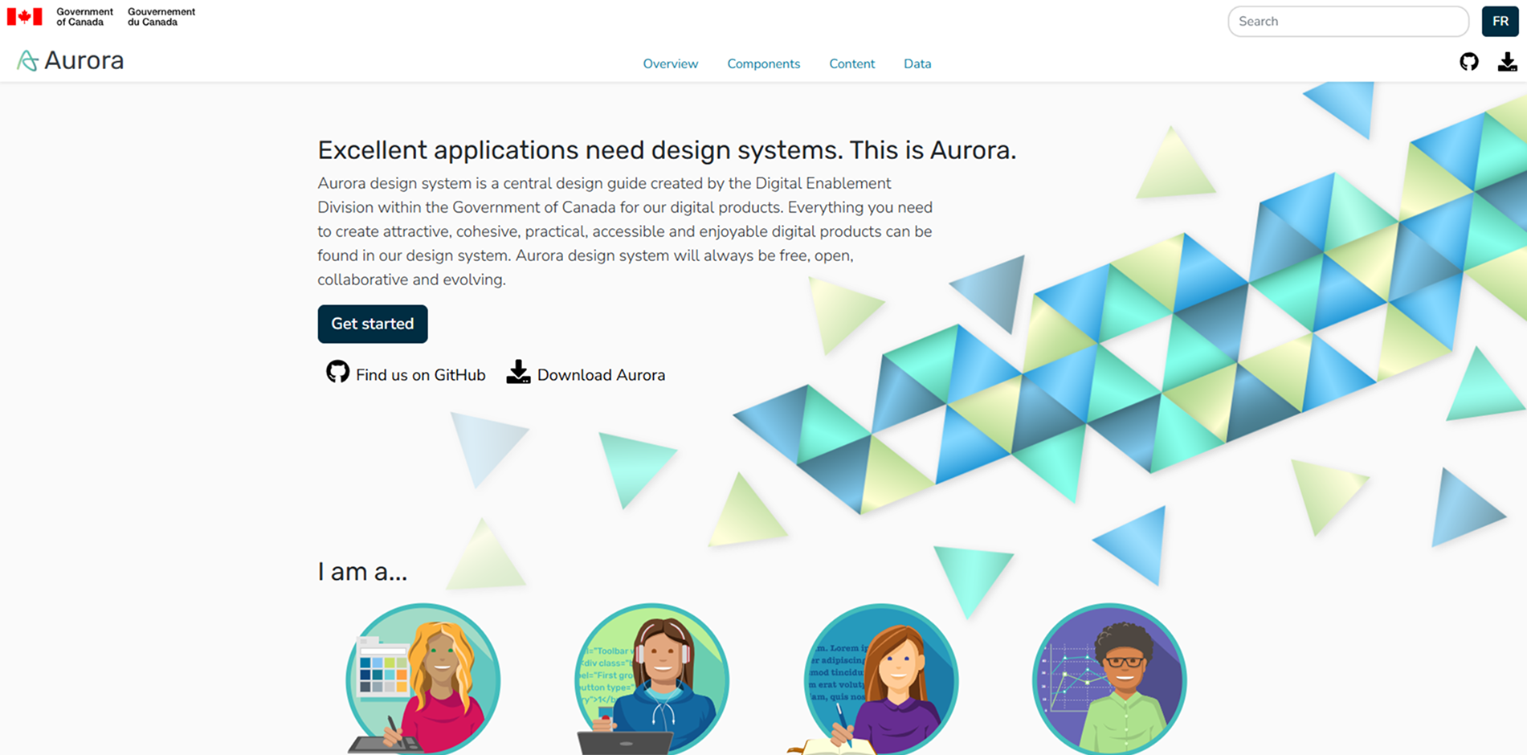Switch language with the FR button
1527x755 pixels.
click(x=1500, y=22)
